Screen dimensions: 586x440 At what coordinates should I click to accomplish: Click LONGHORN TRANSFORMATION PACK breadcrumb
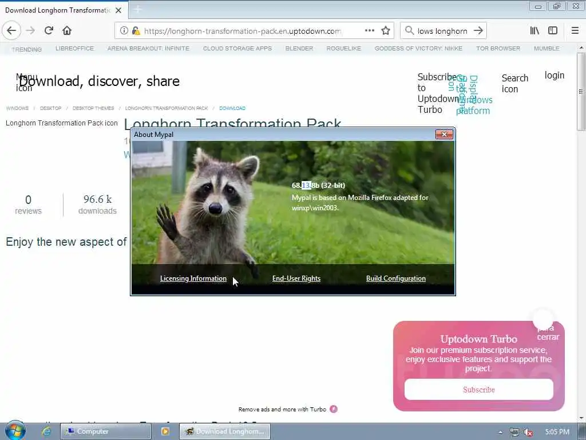pos(167,108)
